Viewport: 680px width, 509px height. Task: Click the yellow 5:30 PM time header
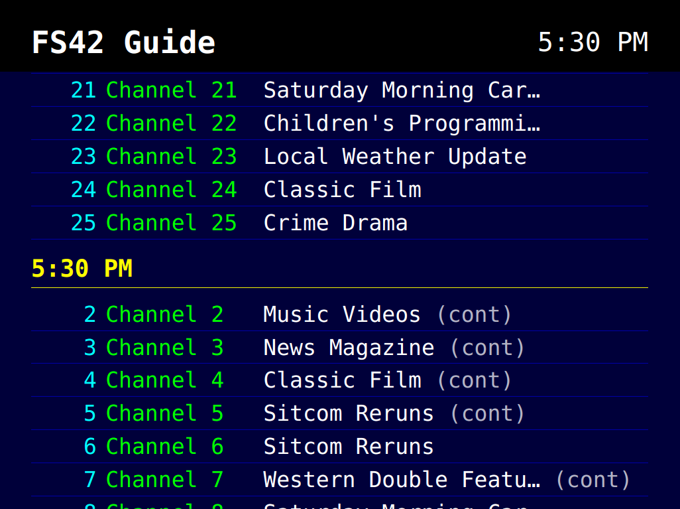pos(82,267)
